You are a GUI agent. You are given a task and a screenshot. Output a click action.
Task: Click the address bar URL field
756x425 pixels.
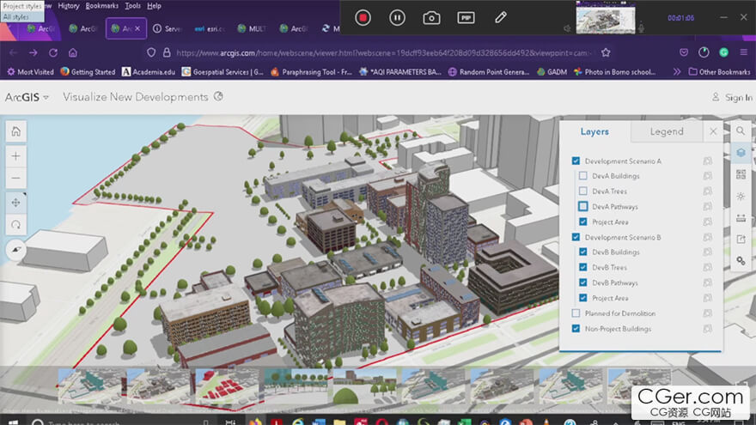point(383,52)
